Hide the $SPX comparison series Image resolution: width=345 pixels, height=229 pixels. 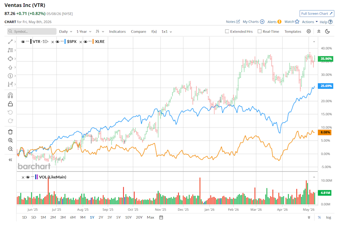(57, 42)
